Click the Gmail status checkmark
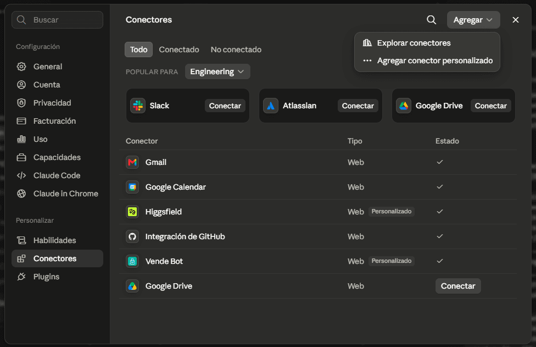Image resolution: width=536 pixels, height=347 pixels. (x=440, y=162)
